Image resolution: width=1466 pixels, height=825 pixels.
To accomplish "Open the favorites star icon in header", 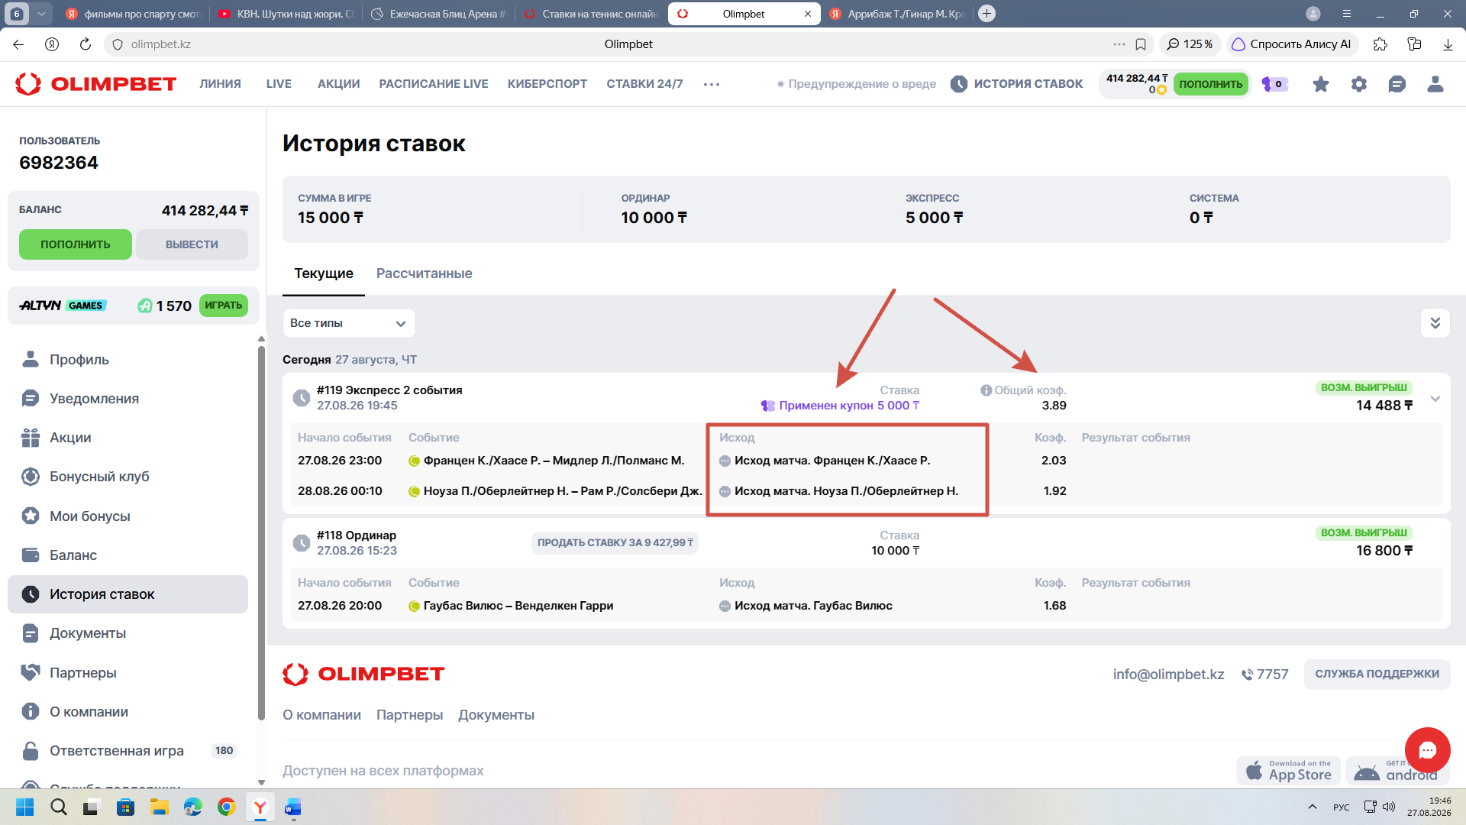I will (x=1321, y=84).
